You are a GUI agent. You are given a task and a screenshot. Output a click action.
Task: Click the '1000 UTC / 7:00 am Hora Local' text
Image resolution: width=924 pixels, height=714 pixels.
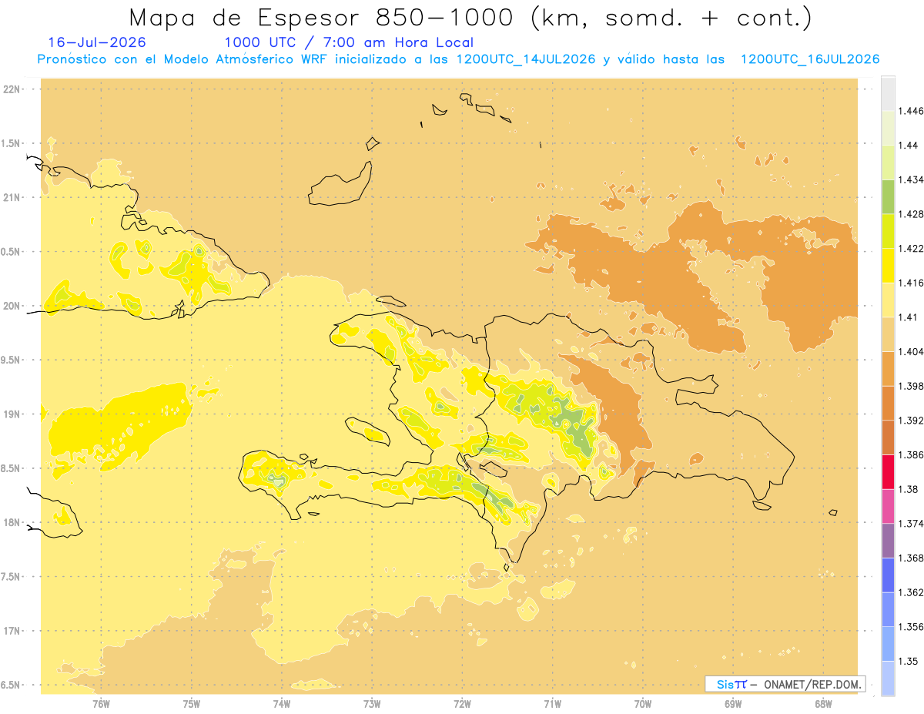[349, 42]
